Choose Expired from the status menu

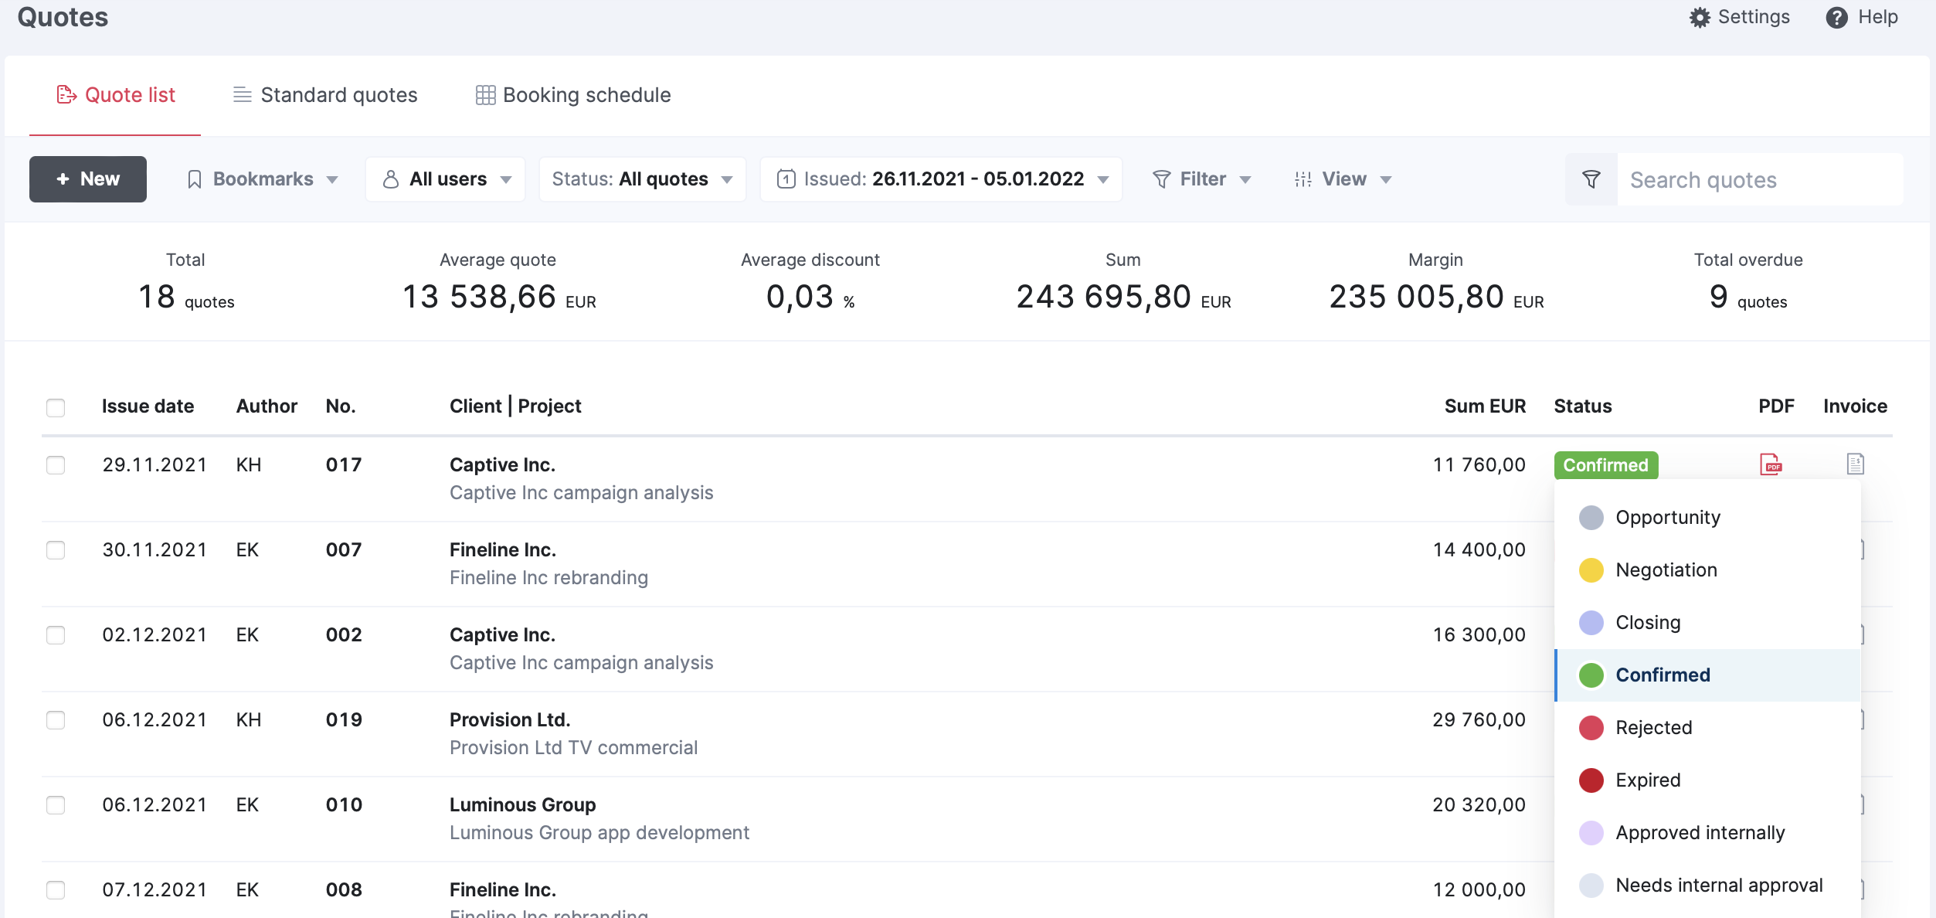click(x=1707, y=780)
